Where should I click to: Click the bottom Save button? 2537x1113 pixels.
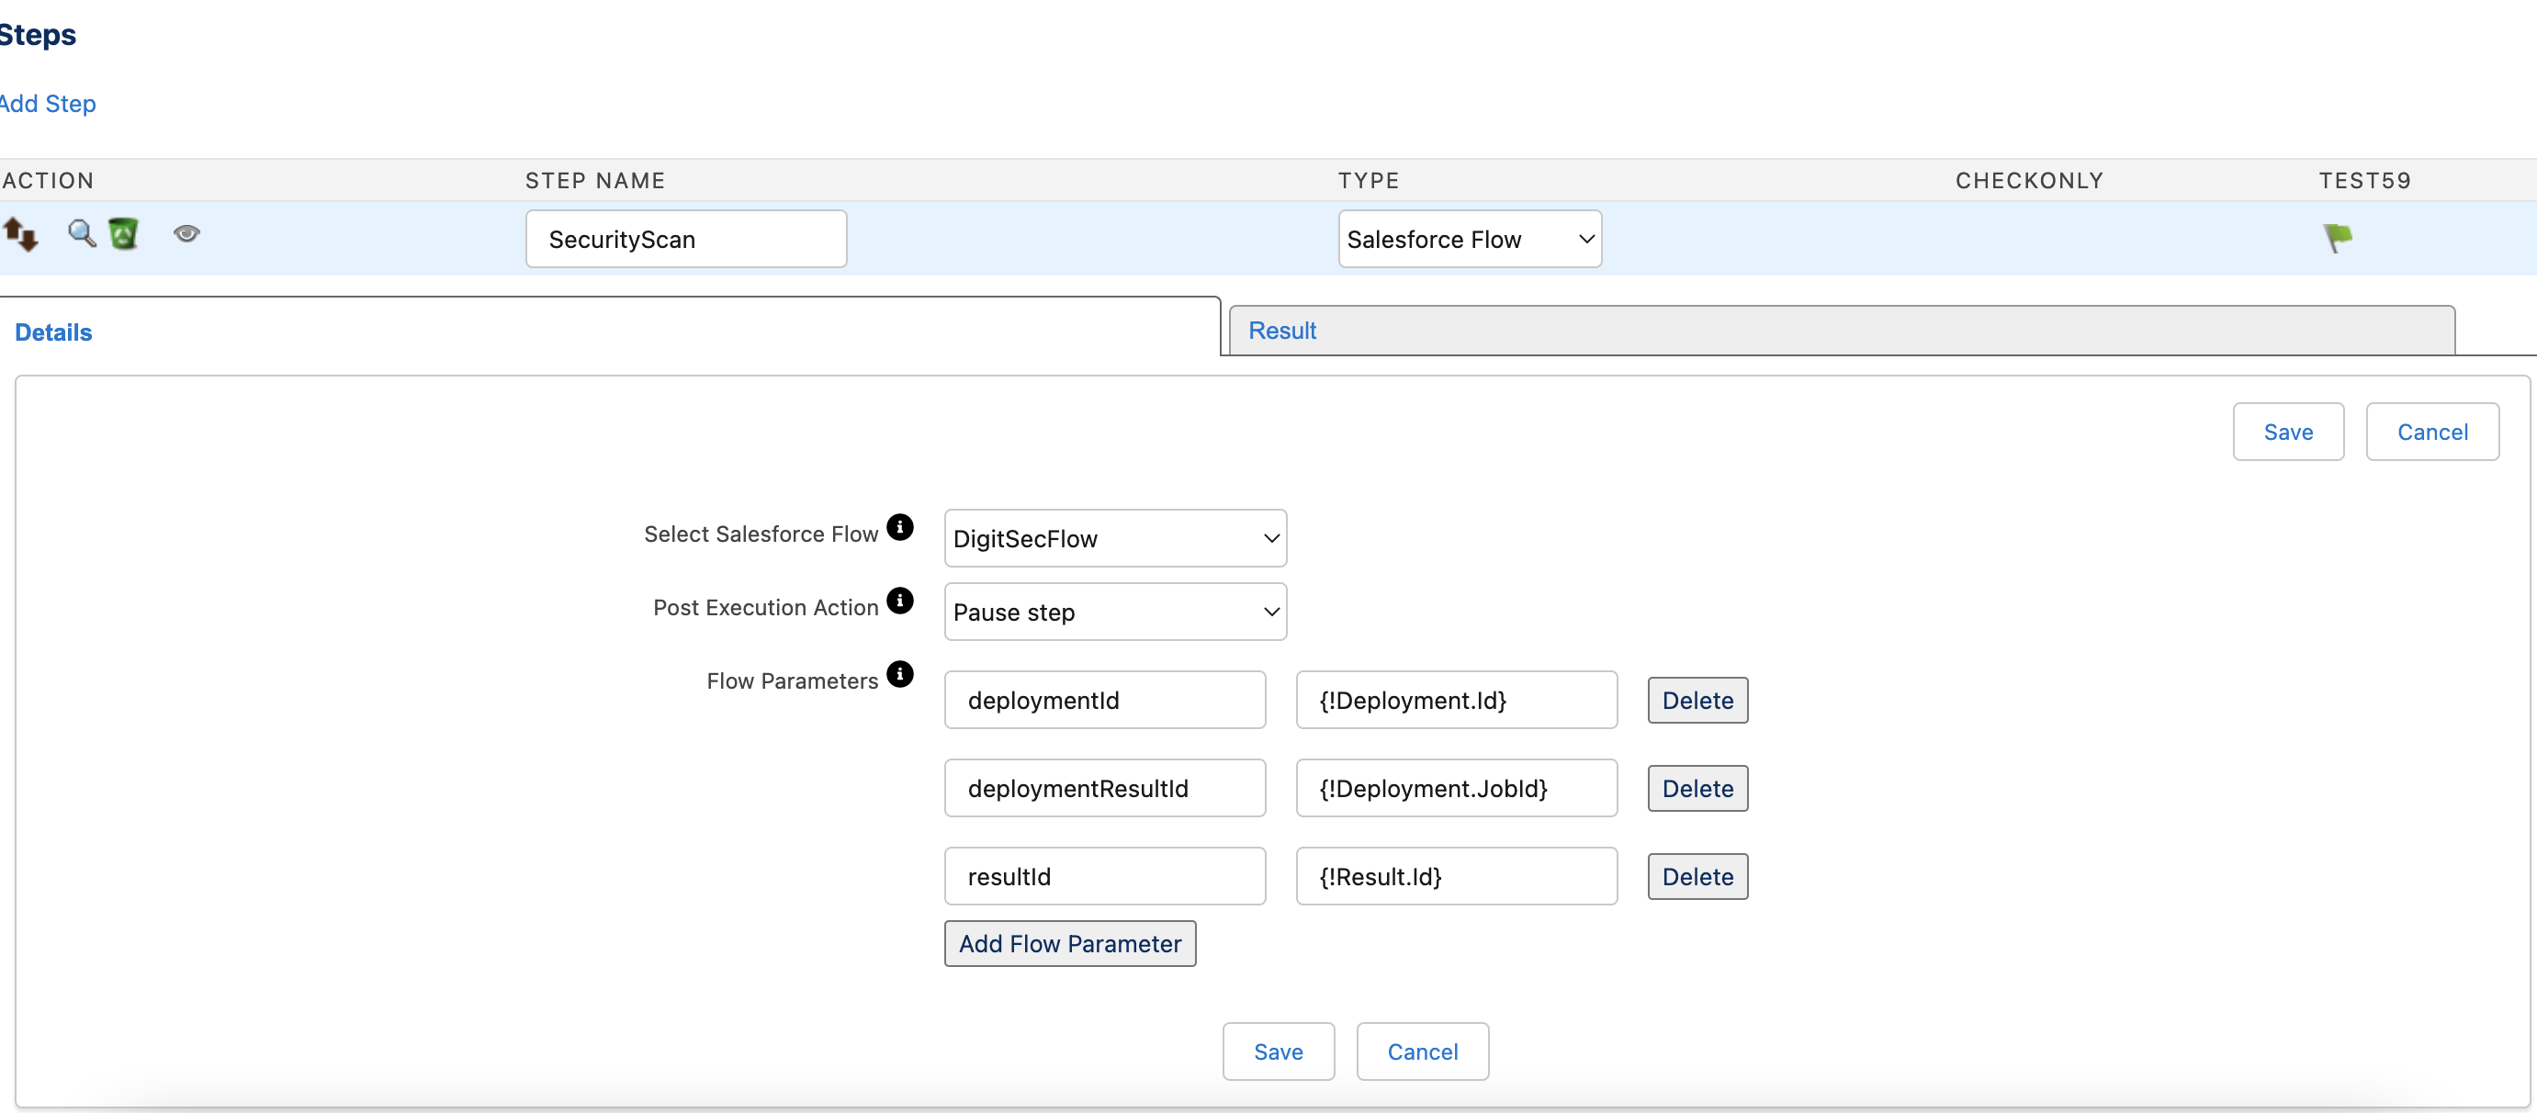1278,1051
